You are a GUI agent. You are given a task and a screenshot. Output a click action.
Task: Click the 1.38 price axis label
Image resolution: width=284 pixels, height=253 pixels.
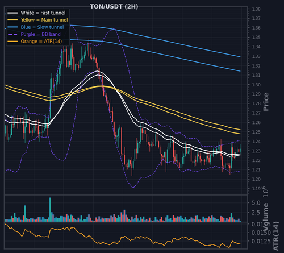256,9
